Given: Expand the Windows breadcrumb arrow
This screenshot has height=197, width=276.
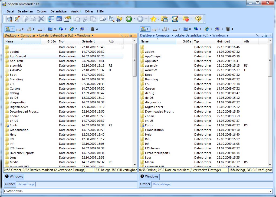Looking at the screenshot, I should pos(93,35).
